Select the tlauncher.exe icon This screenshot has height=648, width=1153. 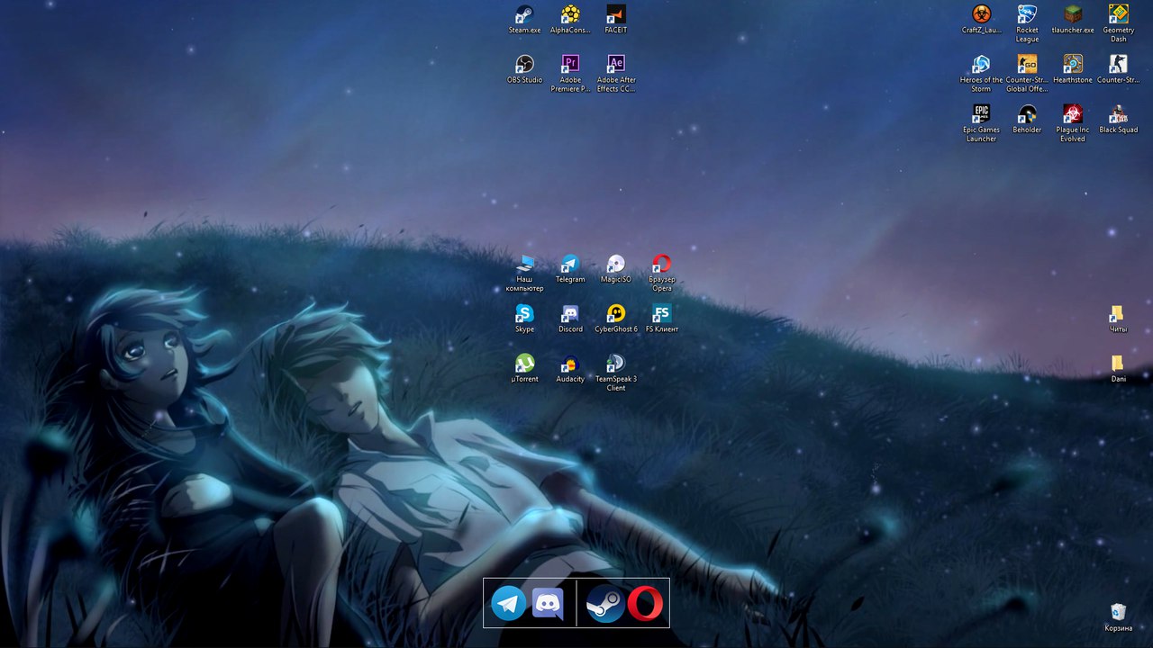tap(1073, 19)
